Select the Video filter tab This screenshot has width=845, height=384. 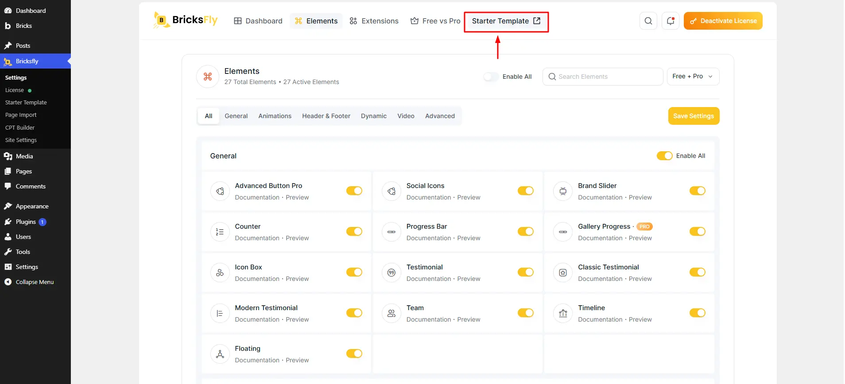click(406, 116)
